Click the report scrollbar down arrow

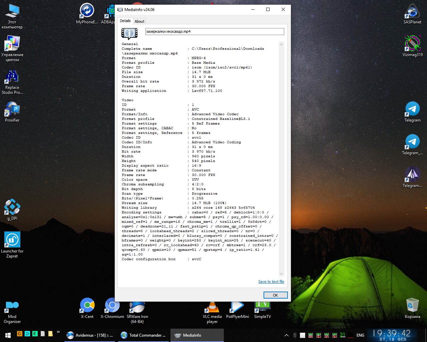pyautogui.click(x=281, y=274)
